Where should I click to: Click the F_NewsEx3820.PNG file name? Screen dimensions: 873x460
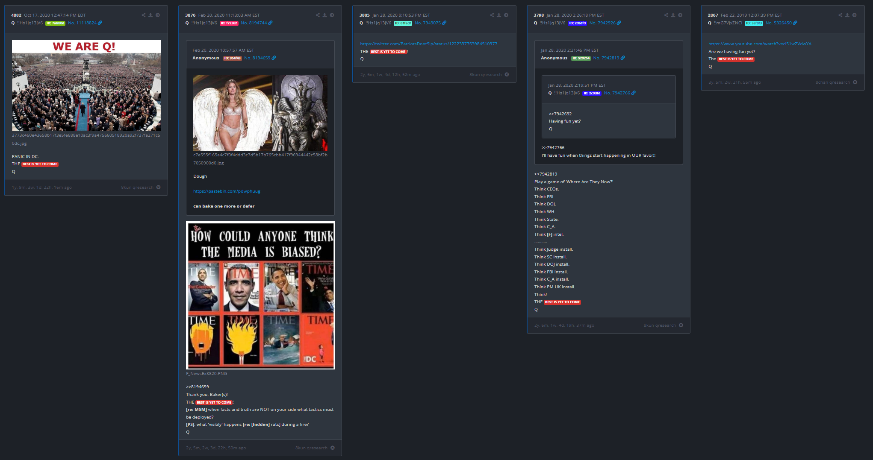pos(206,374)
